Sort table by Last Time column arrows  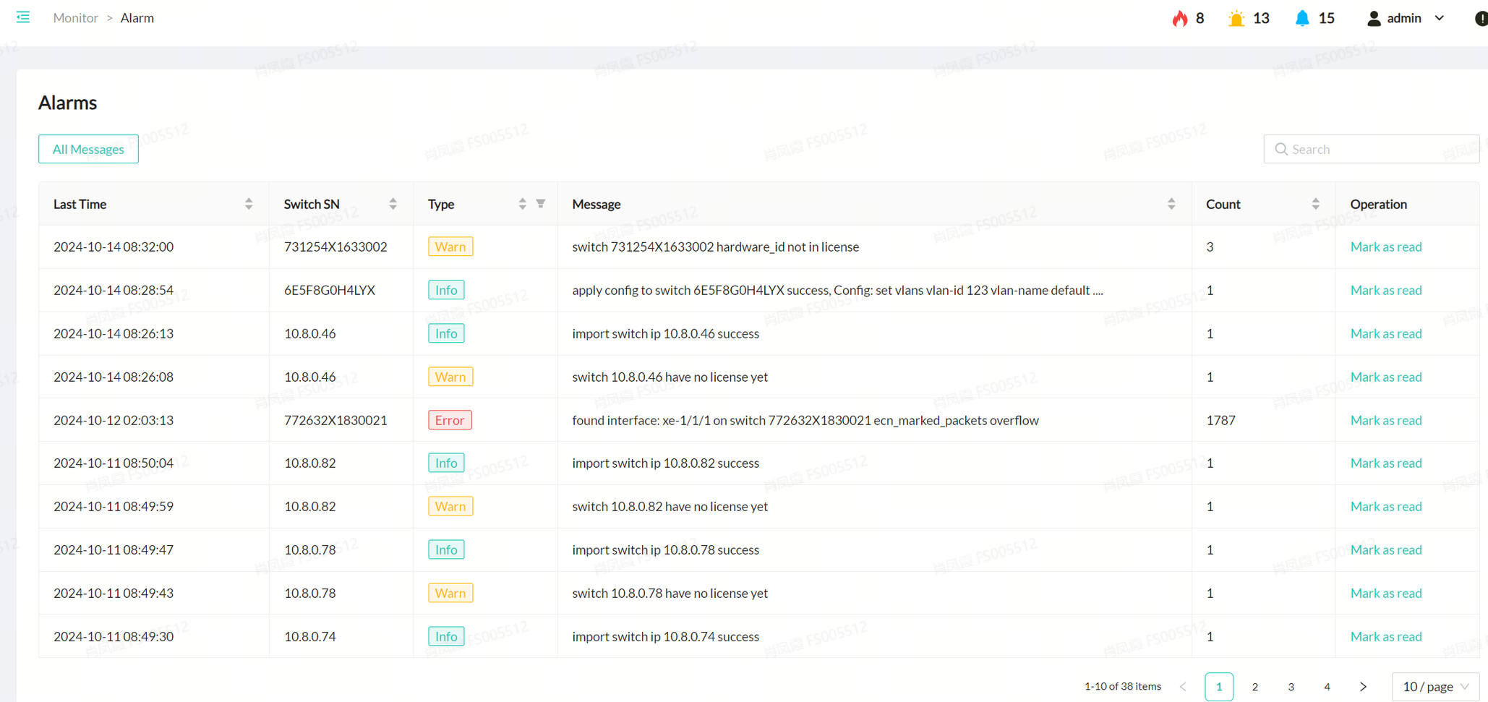pyautogui.click(x=249, y=204)
